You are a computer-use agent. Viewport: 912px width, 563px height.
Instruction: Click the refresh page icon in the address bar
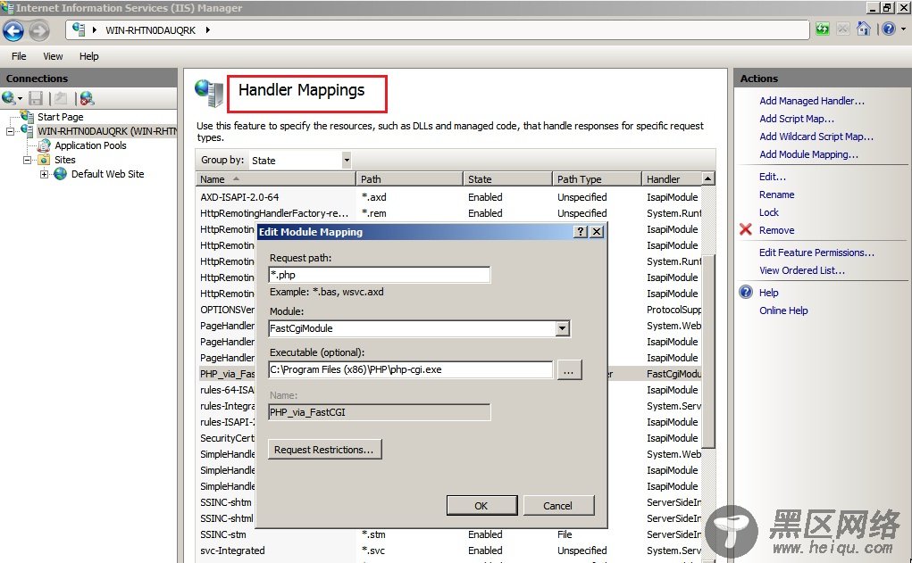pyautogui.click(x=823, y=29)
